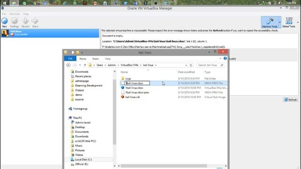
Task: Click the taskbar clock
Action: click(x=291, y=3)
